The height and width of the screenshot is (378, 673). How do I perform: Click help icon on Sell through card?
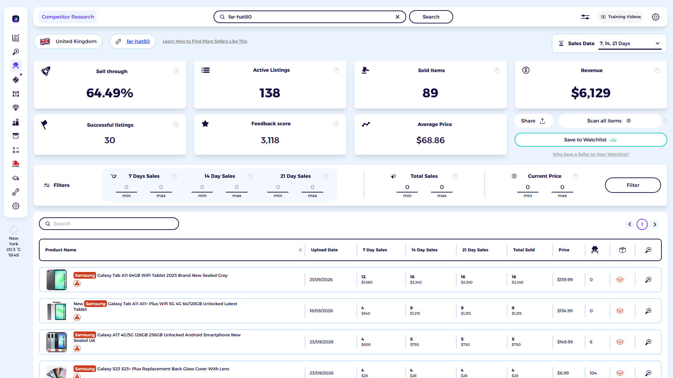176,71
